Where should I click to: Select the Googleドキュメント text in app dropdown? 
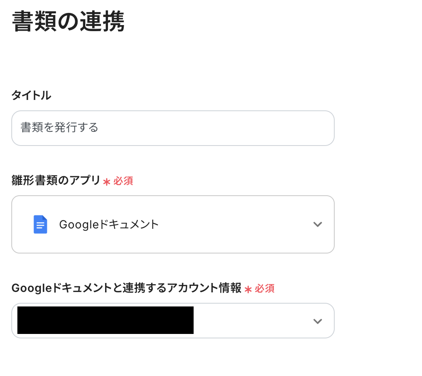[x=109, y=224]
